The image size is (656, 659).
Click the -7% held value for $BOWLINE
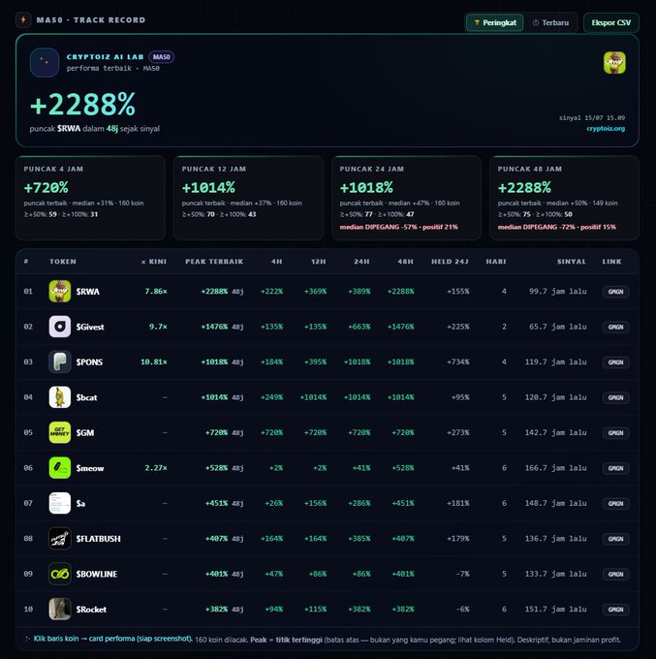pyautogui.click(x=462, y=574)
